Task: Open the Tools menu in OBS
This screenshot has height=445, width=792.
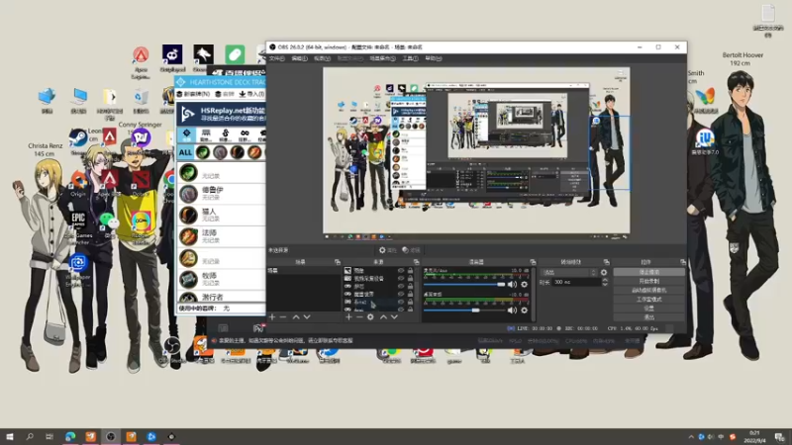Action: (x=410, y=58)
